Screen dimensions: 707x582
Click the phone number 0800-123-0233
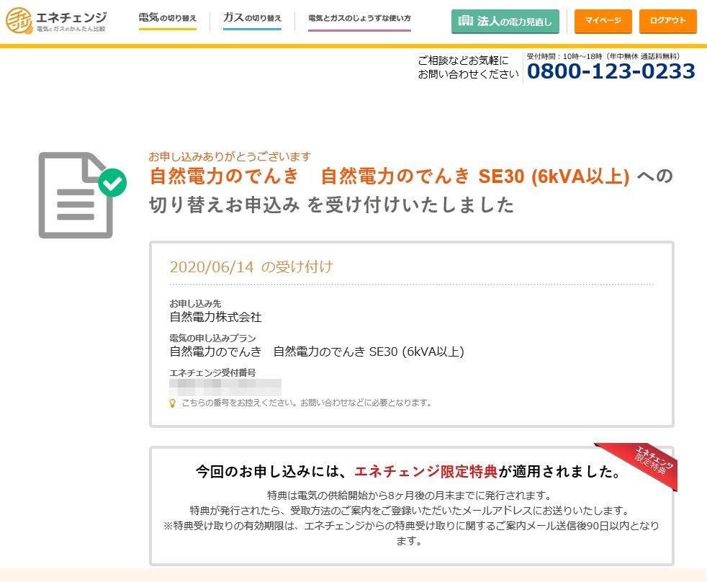click(611, 71)
